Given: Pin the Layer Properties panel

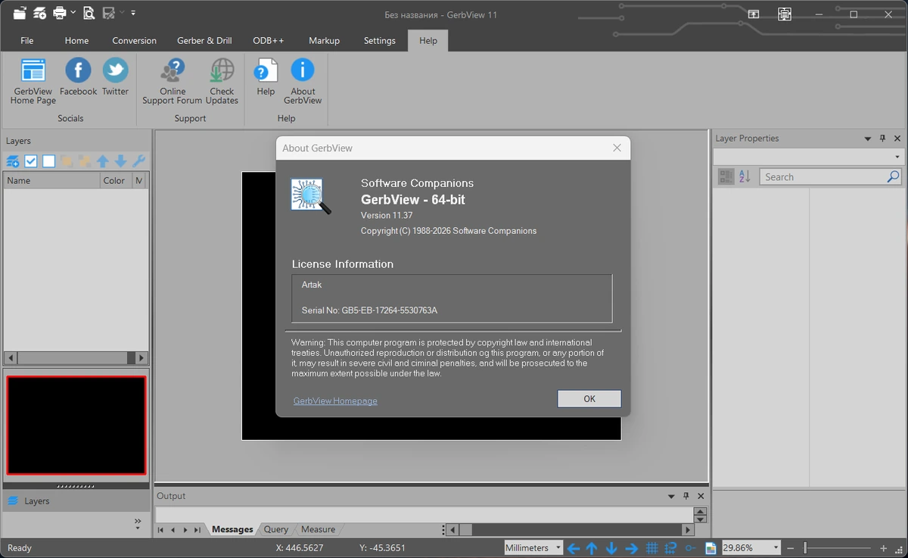Looking at the screenshot, I should (882, 139).
